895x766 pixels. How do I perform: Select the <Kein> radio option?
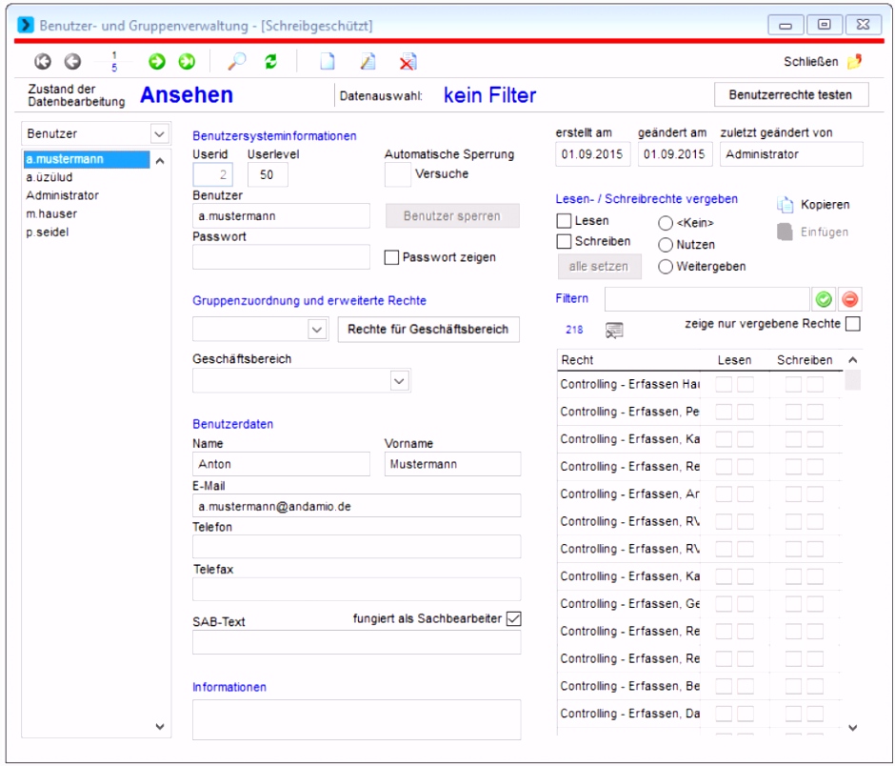click(x=666, y=223)
